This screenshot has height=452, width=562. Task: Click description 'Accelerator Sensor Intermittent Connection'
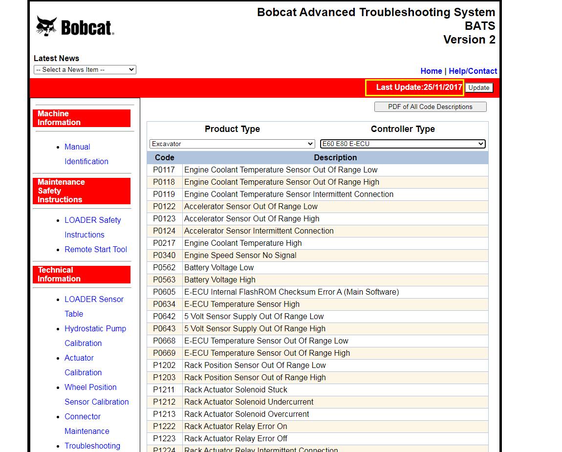(259, 231)
